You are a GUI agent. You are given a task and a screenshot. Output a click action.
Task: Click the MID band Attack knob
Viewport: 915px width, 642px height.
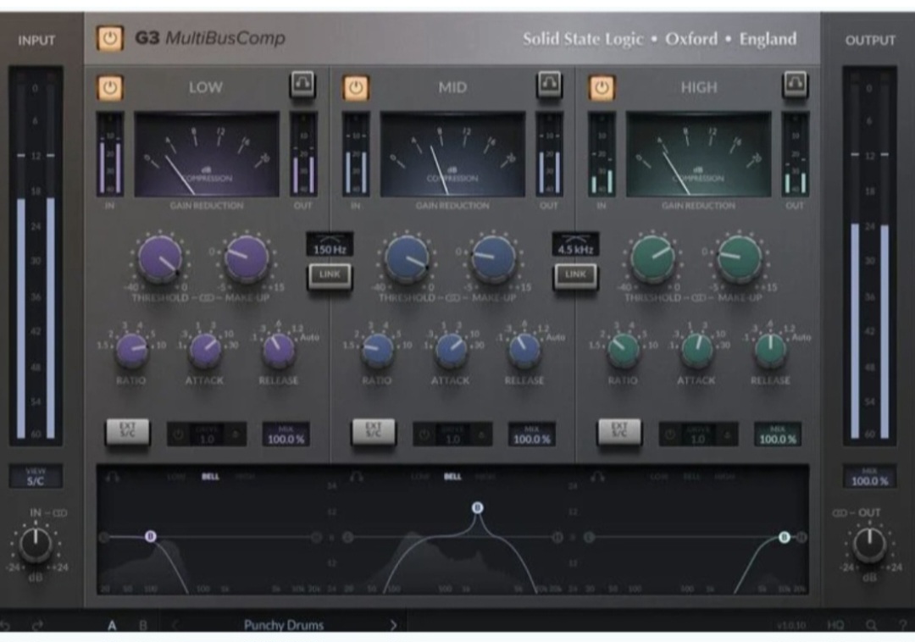tap(451, 349)
